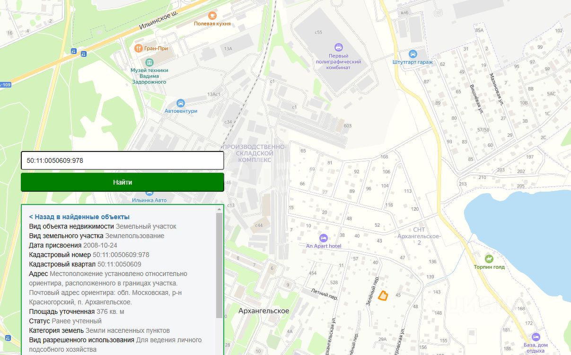Click the Первый полиграфический комбинат marker
Image resolution: width=571 pixels, height=355 pixels.
point(338,47)
